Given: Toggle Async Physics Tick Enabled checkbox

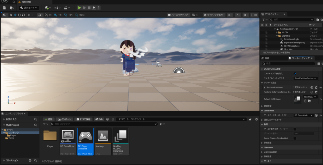Looking at the screenshot, I should click(295, 138).
